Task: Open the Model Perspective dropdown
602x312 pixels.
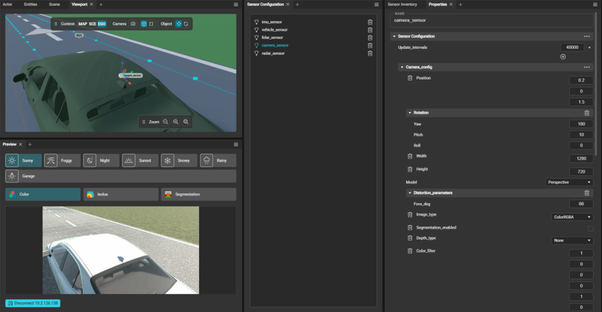Action: (x=569, y=182)
